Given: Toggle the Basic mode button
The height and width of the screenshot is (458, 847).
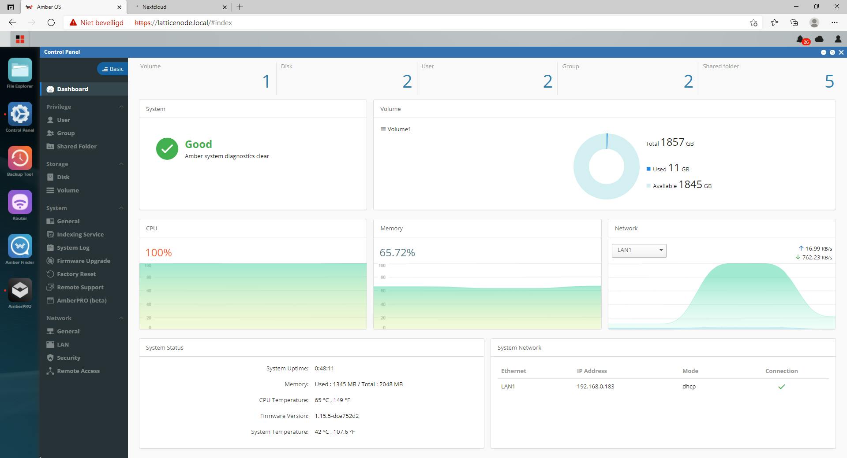Looking at the screenshot, I should click(112, 69).
